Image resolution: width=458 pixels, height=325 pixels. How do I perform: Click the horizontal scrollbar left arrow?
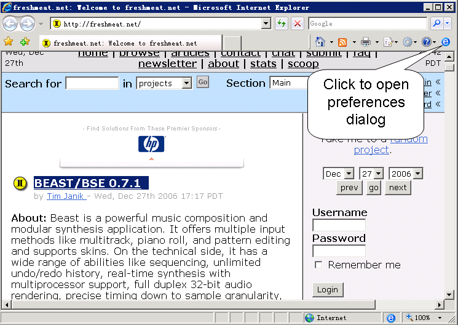click(x=6, y=305)
